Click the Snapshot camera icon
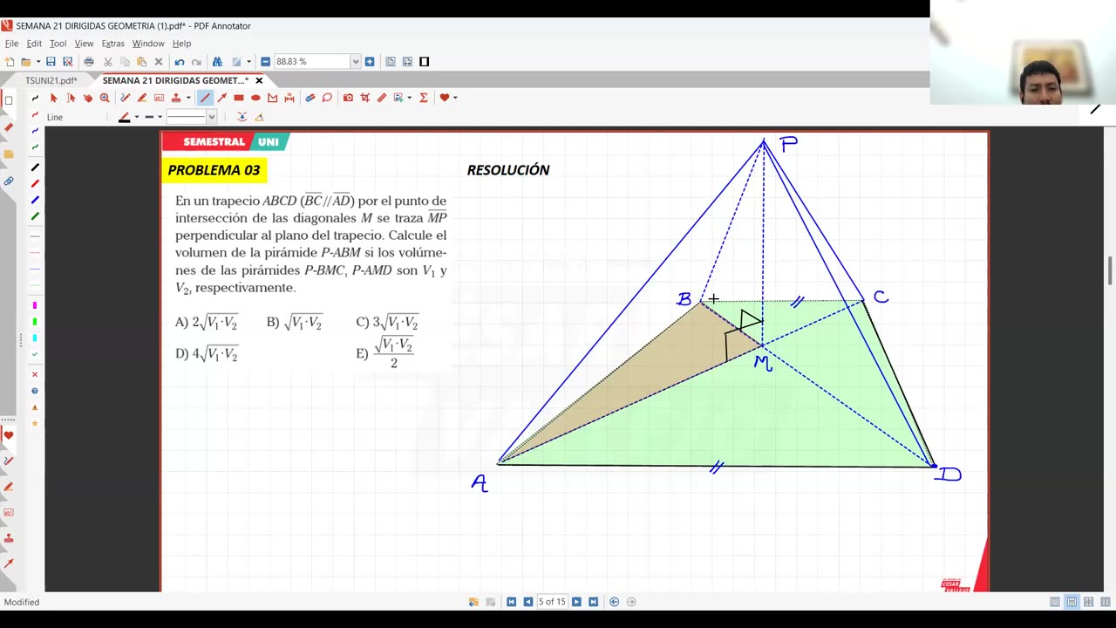 click(x=348, y=98)
